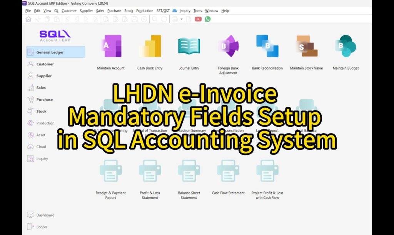Select Inquiry in the sidebar
The image size is (394, 235).
(37, 158)
